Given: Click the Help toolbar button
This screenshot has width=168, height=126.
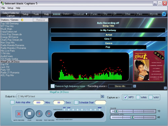Looking at the screenshot, I should point(46,14).
